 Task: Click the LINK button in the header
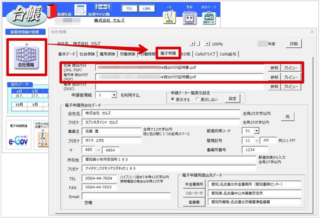coord(147,9)
